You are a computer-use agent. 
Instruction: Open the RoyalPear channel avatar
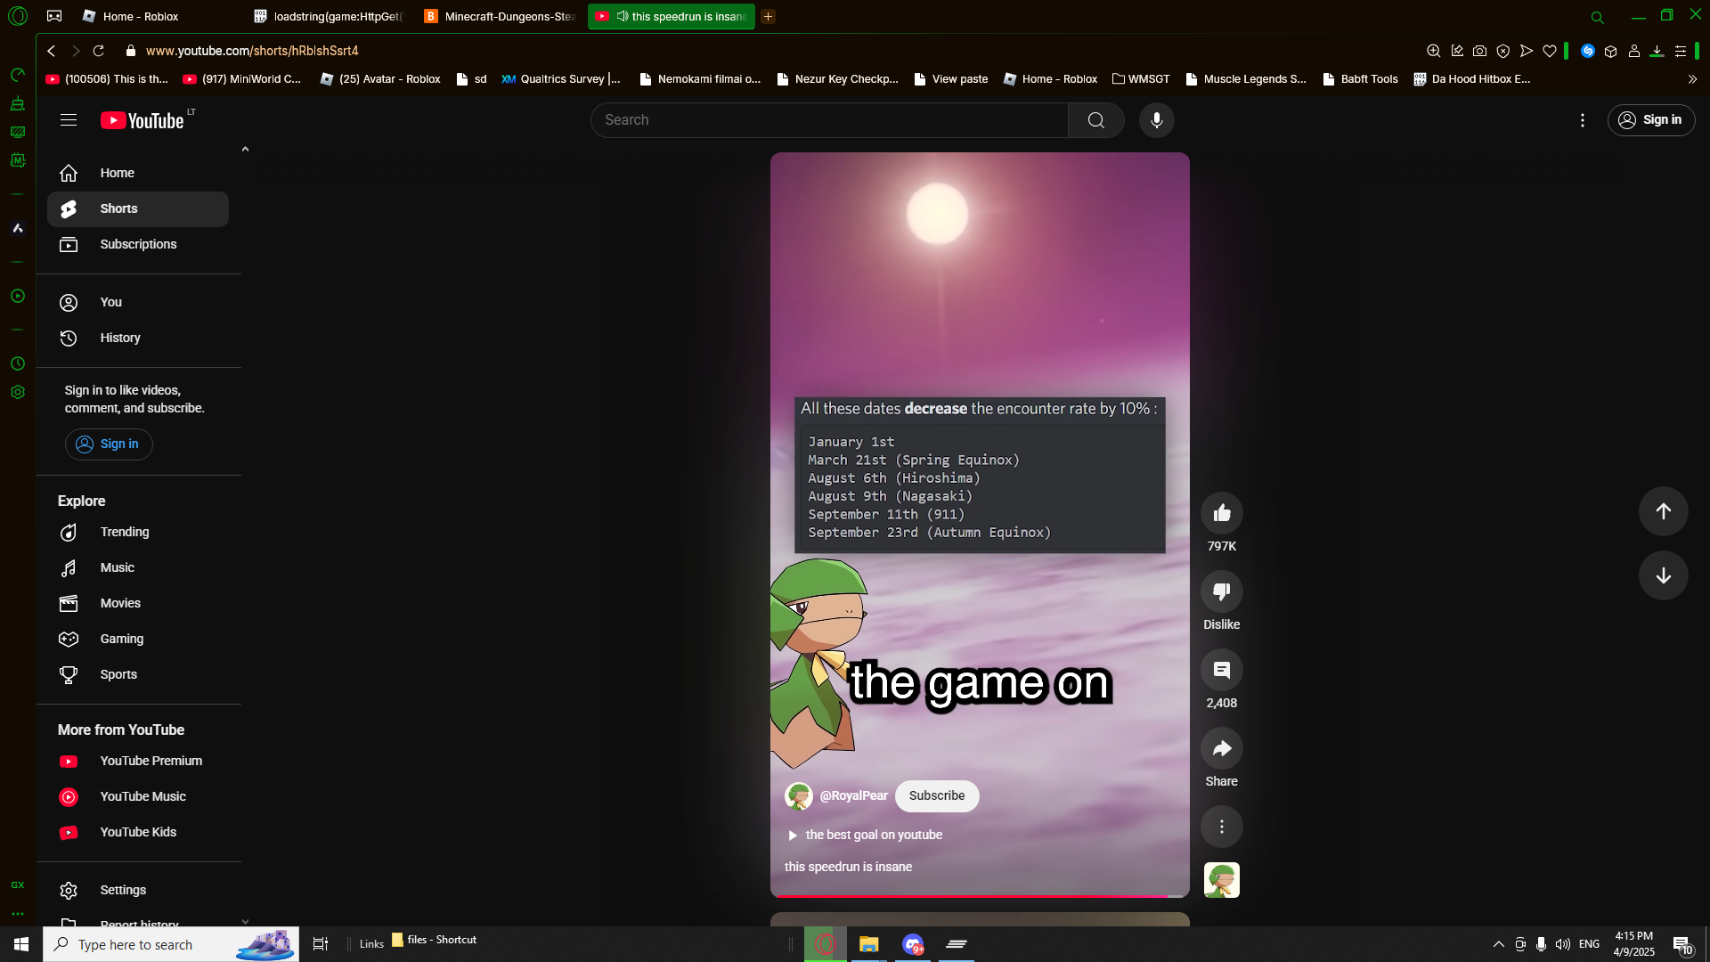(798, 796)
